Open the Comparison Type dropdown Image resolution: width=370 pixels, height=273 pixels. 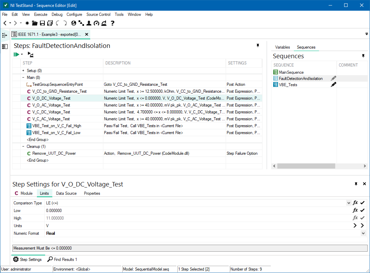coord(349,203)
